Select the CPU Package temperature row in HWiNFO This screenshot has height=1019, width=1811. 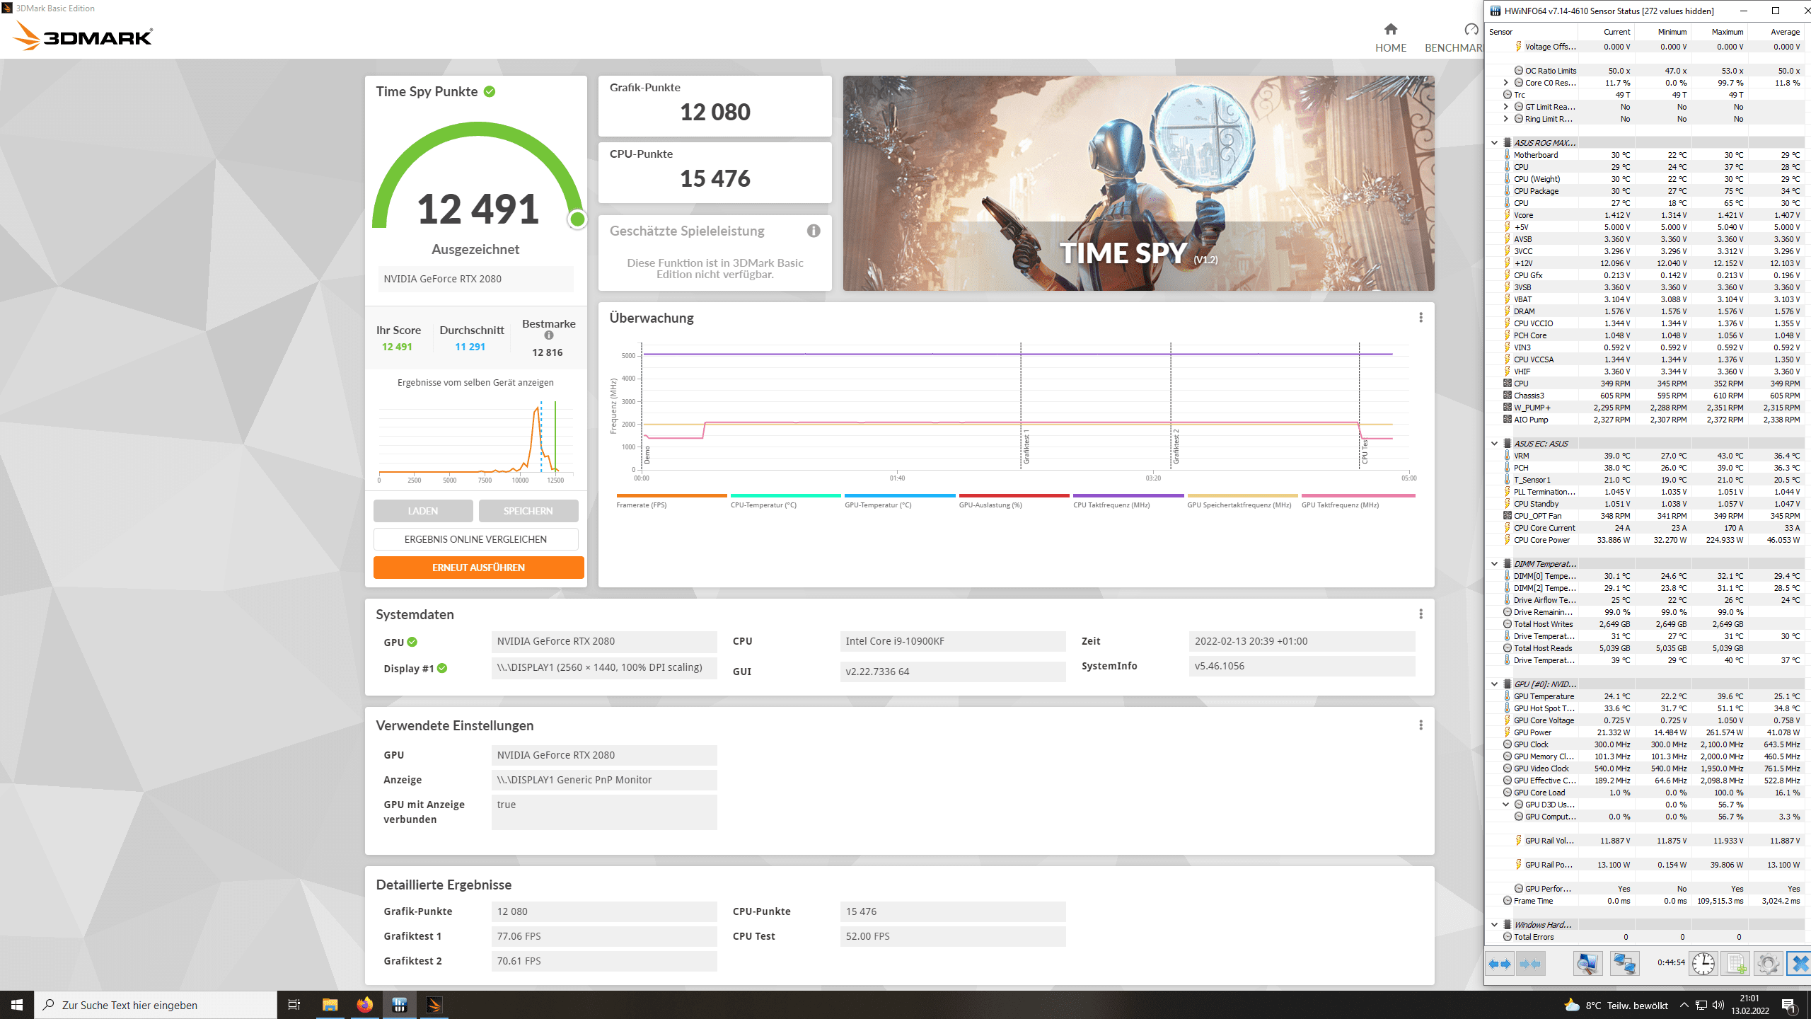tap(1645, 191)
